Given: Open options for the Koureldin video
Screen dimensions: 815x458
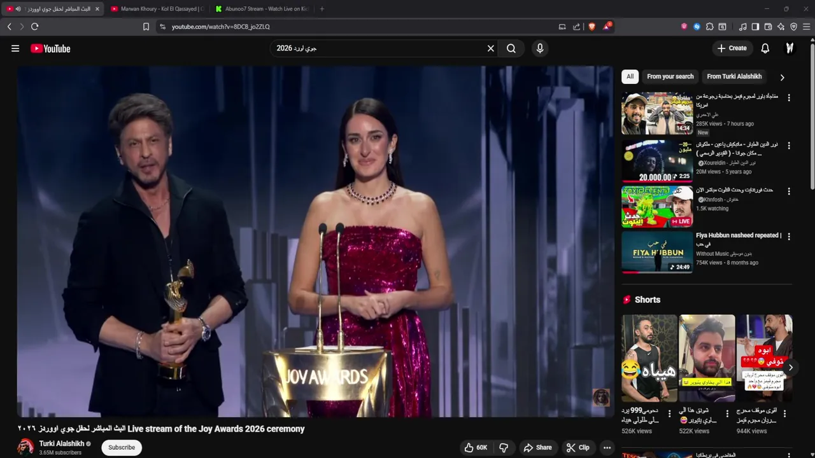Looking at the screenshot, I should tap(789, 146).
